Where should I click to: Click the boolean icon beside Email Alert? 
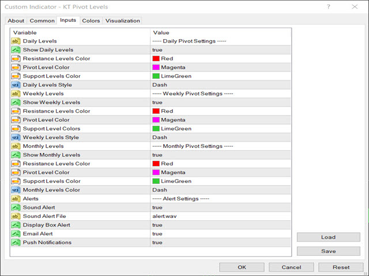coord(16,234)
